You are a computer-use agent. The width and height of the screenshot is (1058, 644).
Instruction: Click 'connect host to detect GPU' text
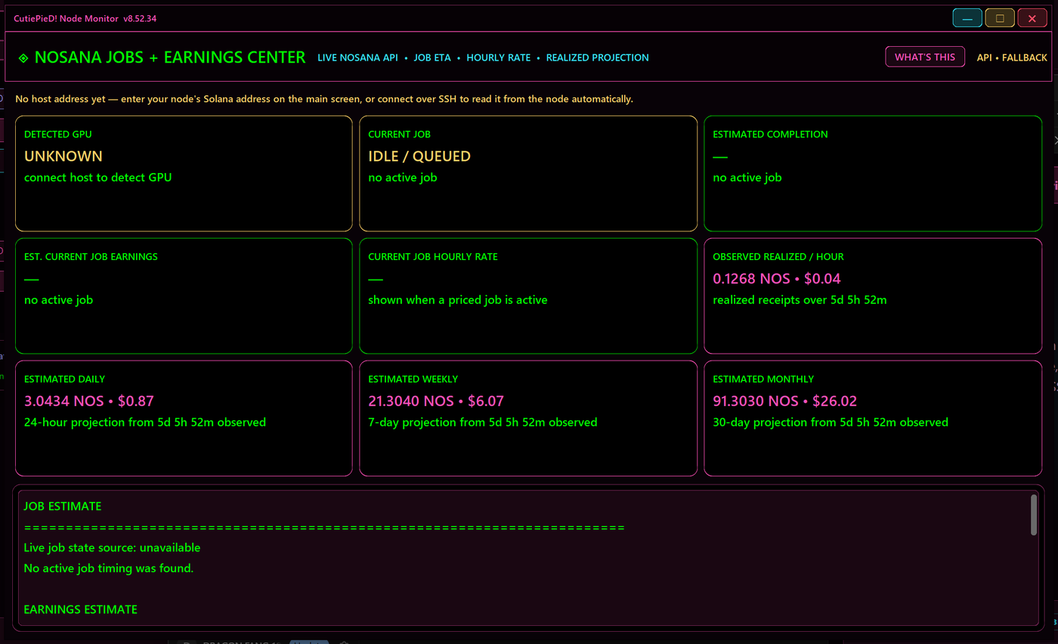pyautogui.click(x=97, y=178)
